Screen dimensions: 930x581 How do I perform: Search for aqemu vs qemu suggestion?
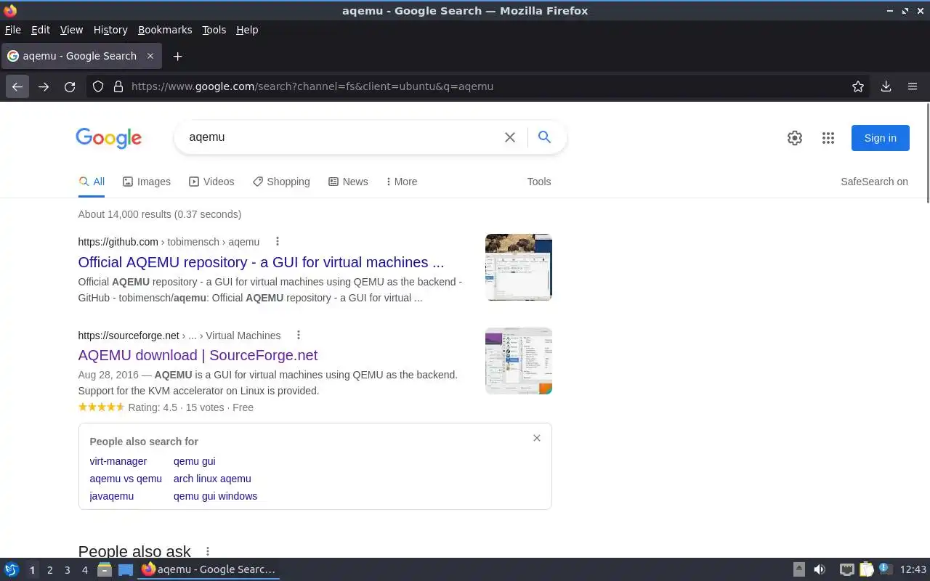tap(126, 479)
